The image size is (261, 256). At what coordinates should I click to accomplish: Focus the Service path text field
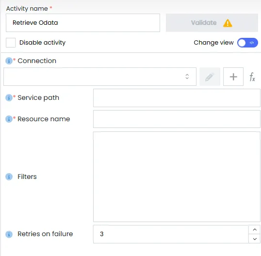click(x=177, y=98)
